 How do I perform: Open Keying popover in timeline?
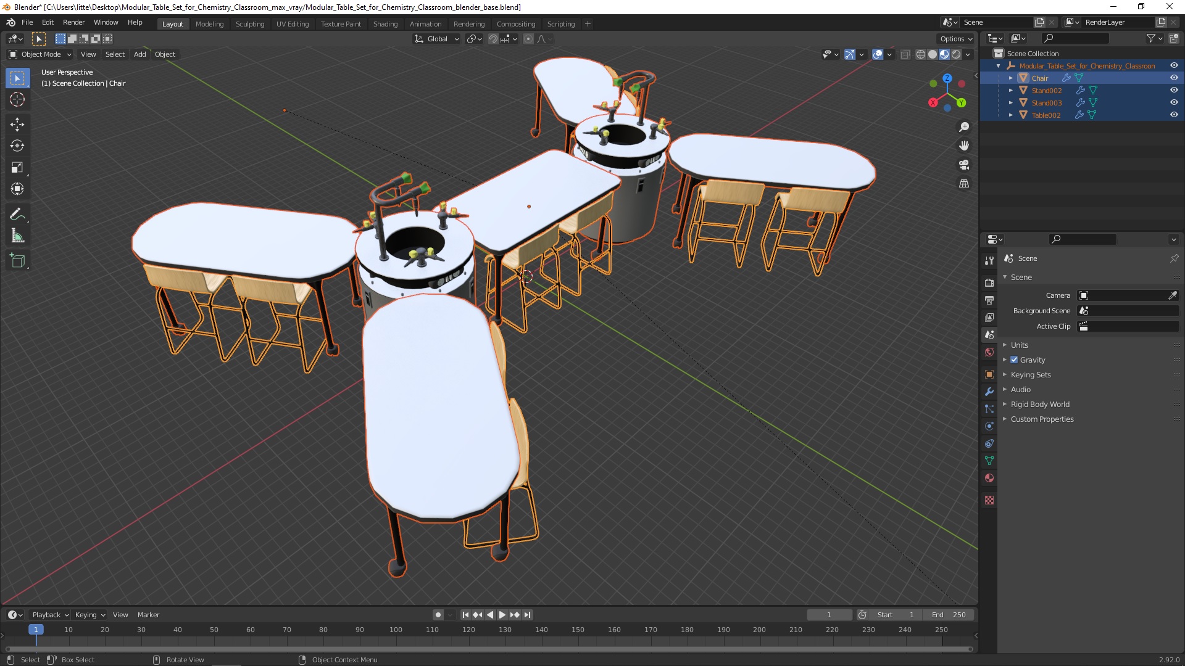pos(89,615)
